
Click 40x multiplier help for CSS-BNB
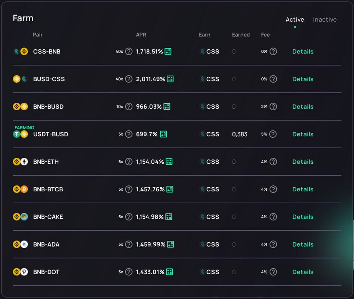click(129, 52)
